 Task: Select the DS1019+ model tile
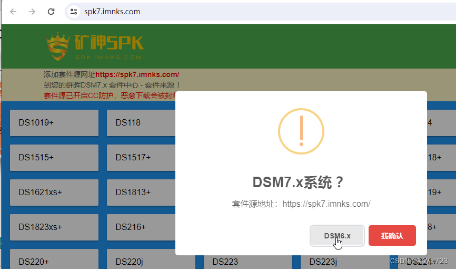54,123
